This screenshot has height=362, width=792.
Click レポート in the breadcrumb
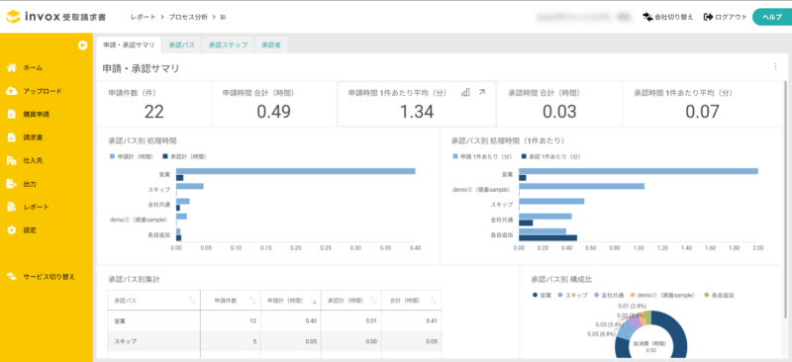tap(143, 17)
